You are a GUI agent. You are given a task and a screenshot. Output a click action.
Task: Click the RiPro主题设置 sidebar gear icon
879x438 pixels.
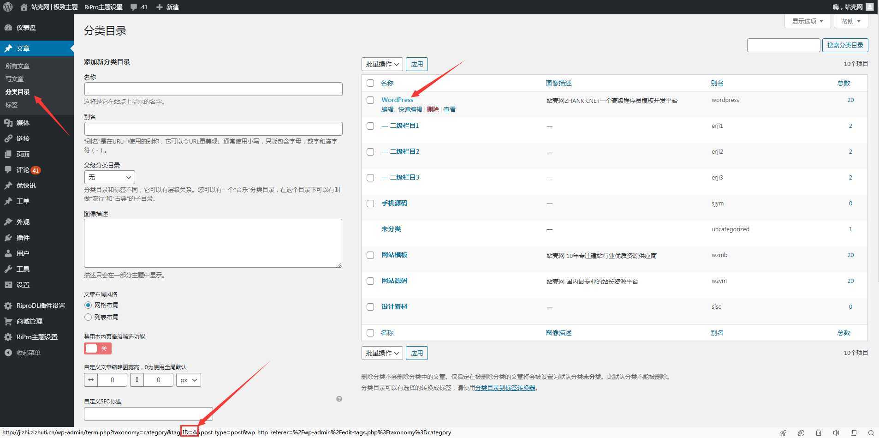coord(8,337)
